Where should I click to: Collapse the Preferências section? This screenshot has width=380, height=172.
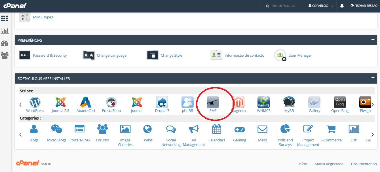[373, 40]
